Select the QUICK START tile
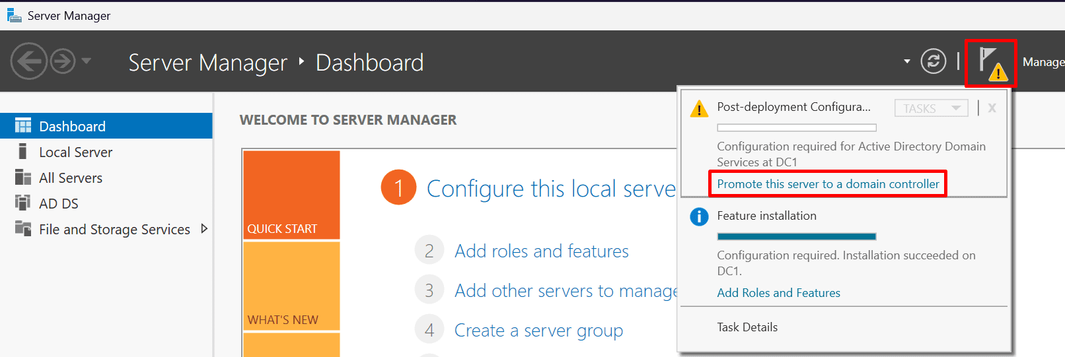The image size is (1065, 357). click(291, 195)
